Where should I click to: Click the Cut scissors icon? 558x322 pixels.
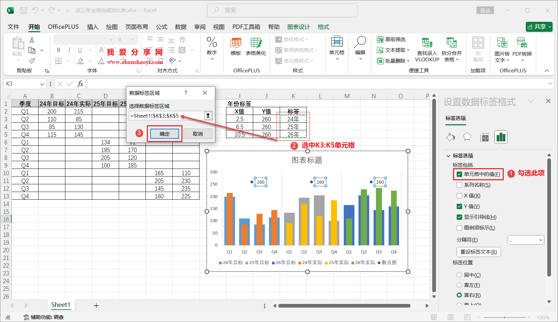(x=32, y=40)
